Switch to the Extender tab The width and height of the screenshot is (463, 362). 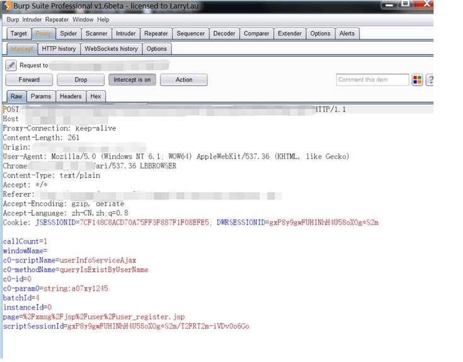point(289,33)
